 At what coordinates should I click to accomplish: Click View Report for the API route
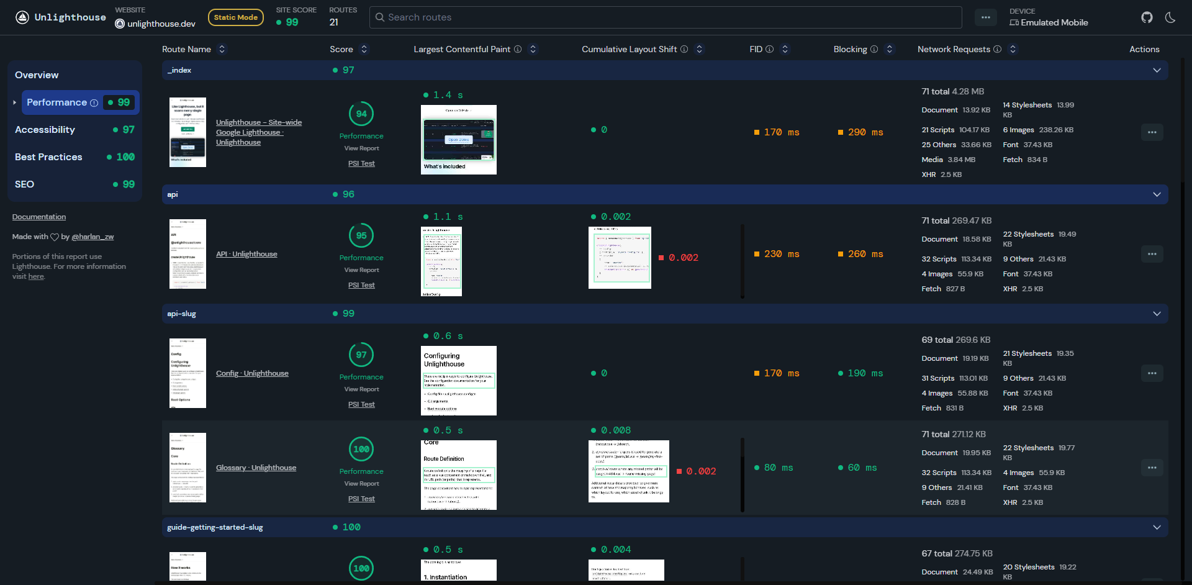click(x=361, y=270)
